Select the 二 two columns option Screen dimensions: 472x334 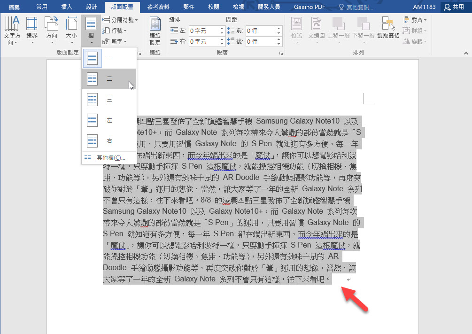click(109, 79)
